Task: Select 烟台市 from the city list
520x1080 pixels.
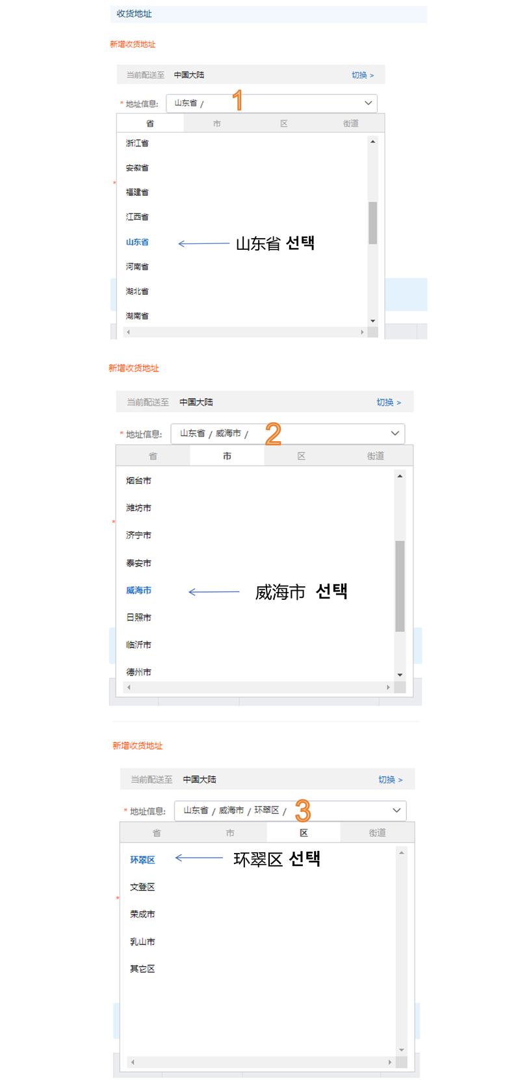Action: [138, 481]
